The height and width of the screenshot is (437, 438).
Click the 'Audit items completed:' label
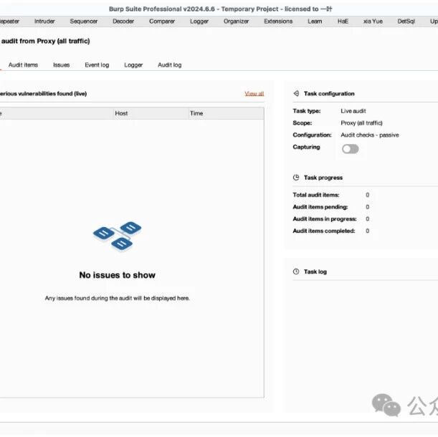pyautogui.click(x=324, y=231)
